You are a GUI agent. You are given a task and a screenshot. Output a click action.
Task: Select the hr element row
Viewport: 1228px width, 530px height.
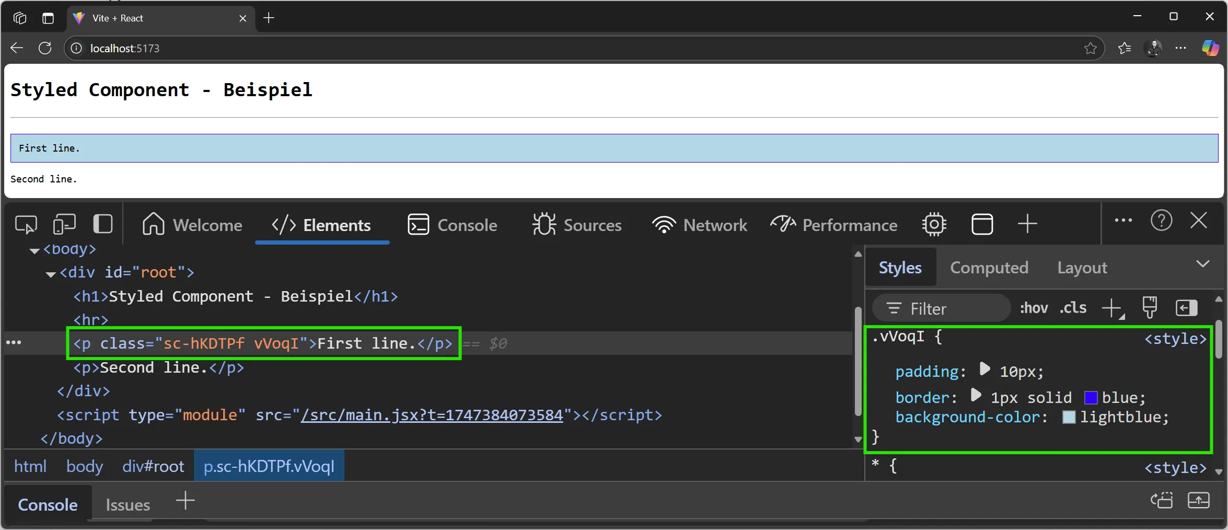(90, 319)
